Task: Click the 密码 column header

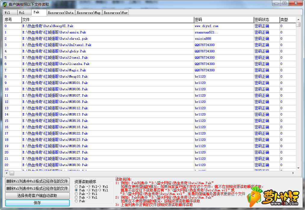Action: 224,20
